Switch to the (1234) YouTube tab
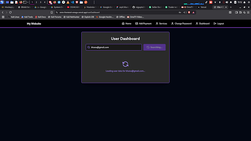 (73, 7)
